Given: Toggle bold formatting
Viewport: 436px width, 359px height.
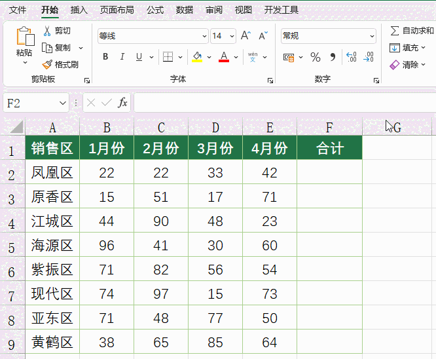Looking at the screenshot, I should [x=105, y=57].
